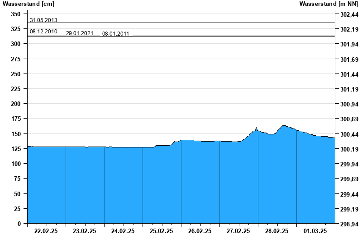The height and width of the screenshot is (248, 362).
Task: Select the 300,19 value on the right axis
Action: click(349, 149)
